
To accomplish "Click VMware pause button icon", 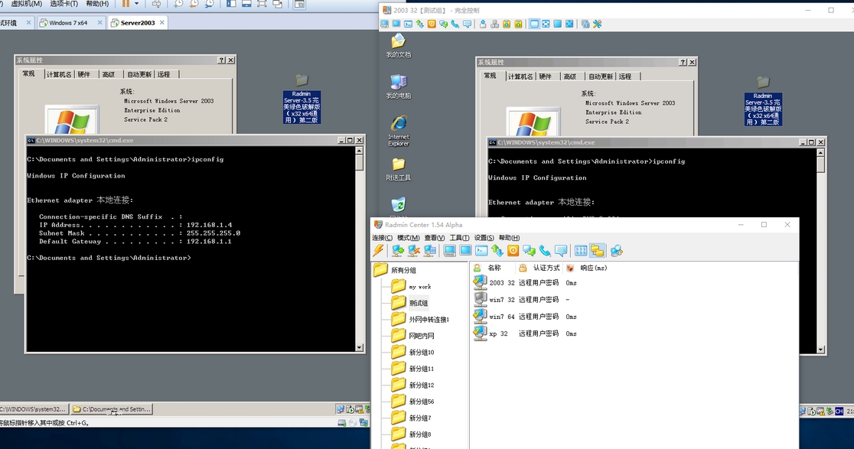I will pos(125,4).
